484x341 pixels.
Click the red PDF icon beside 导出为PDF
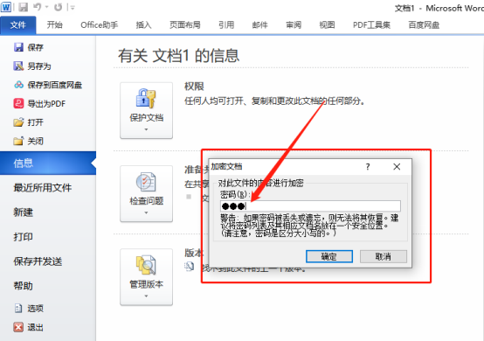coord(18,103)
